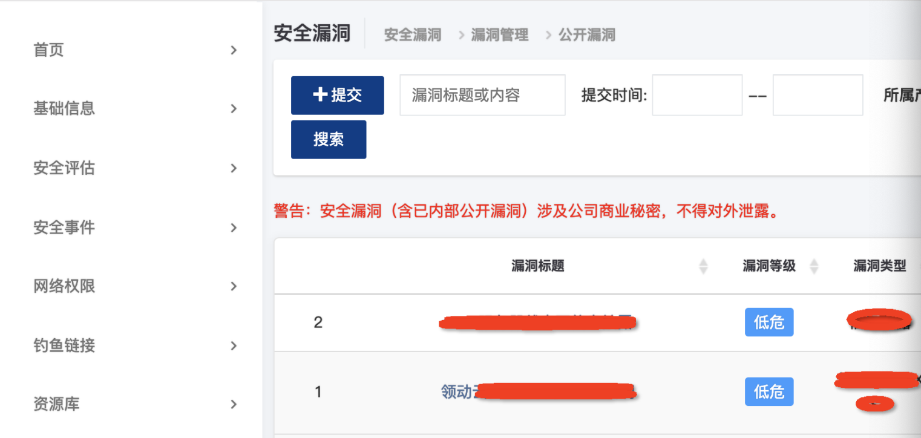Expand the 首页 submenu chevron

pos(234,50)
